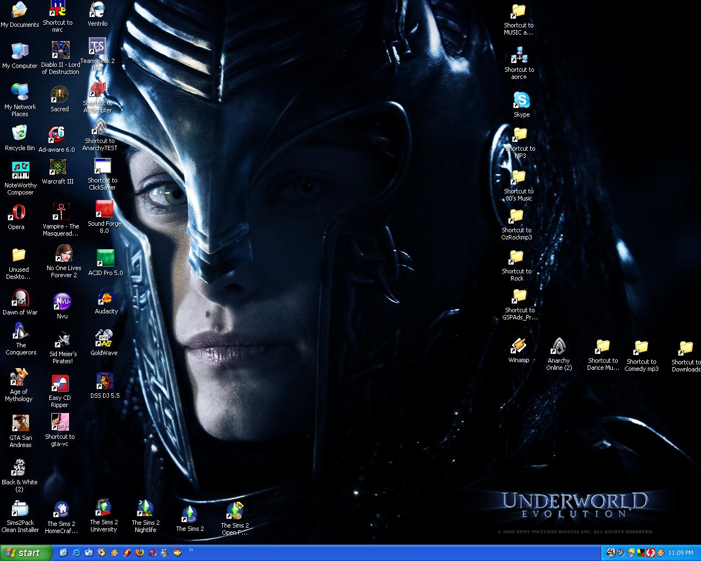Select the Warcraft III shortcut
Viewport: 701px width, 561px height.
(x=58, y=168)
